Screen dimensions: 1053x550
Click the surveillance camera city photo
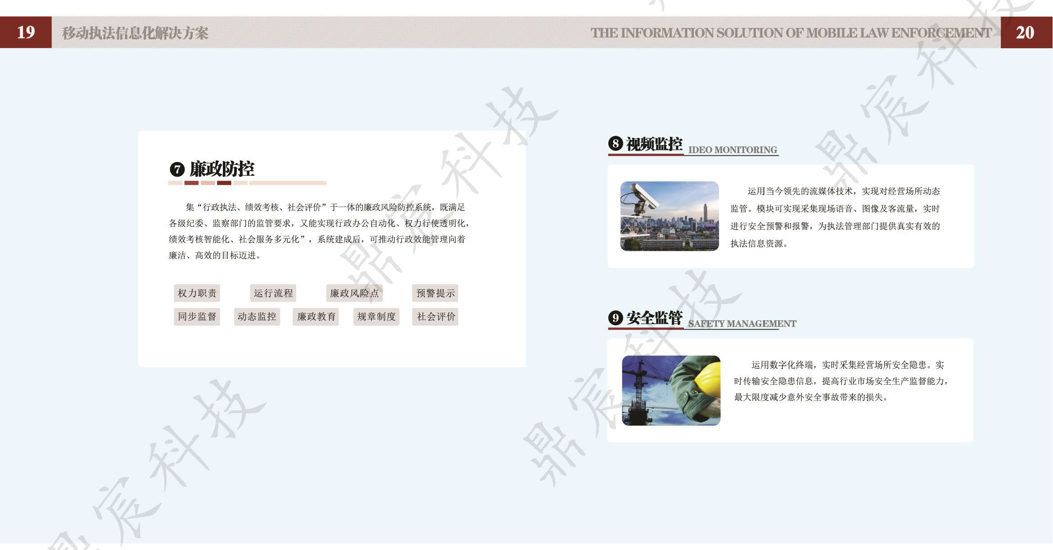669,216
